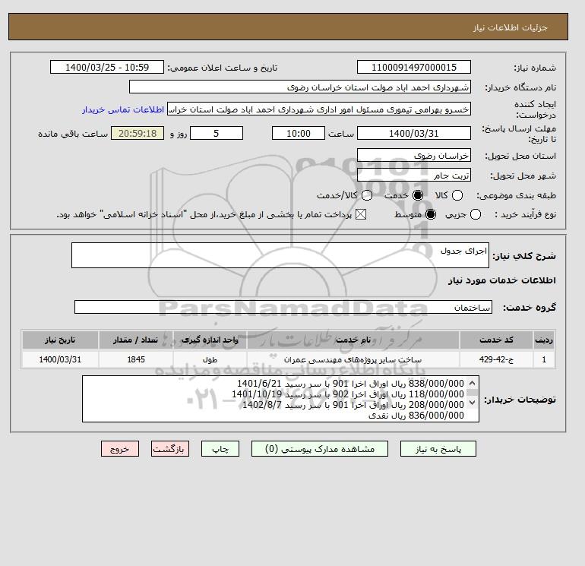Click the deadline date field 1400/03/31
This screenshot has height=566, width=585.
pos(414,133)
